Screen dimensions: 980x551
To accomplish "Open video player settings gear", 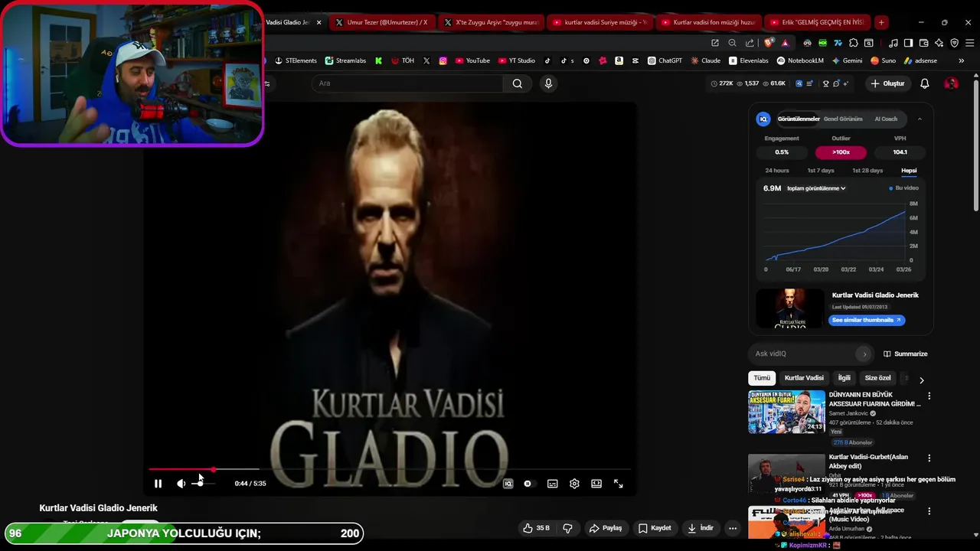I will coord(574,484).
